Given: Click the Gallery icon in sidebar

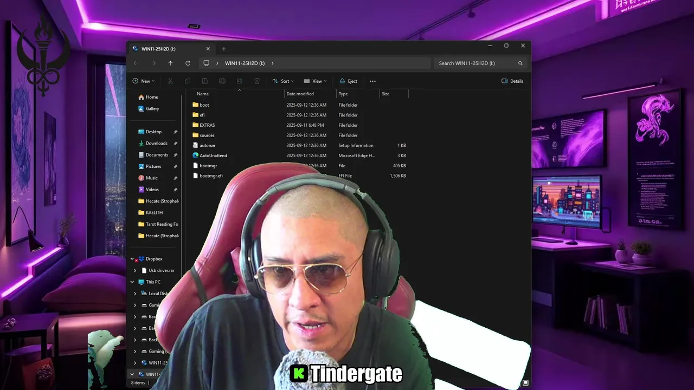Looking at the screenshot, I should pyautogui.click(x=142, y=109).
